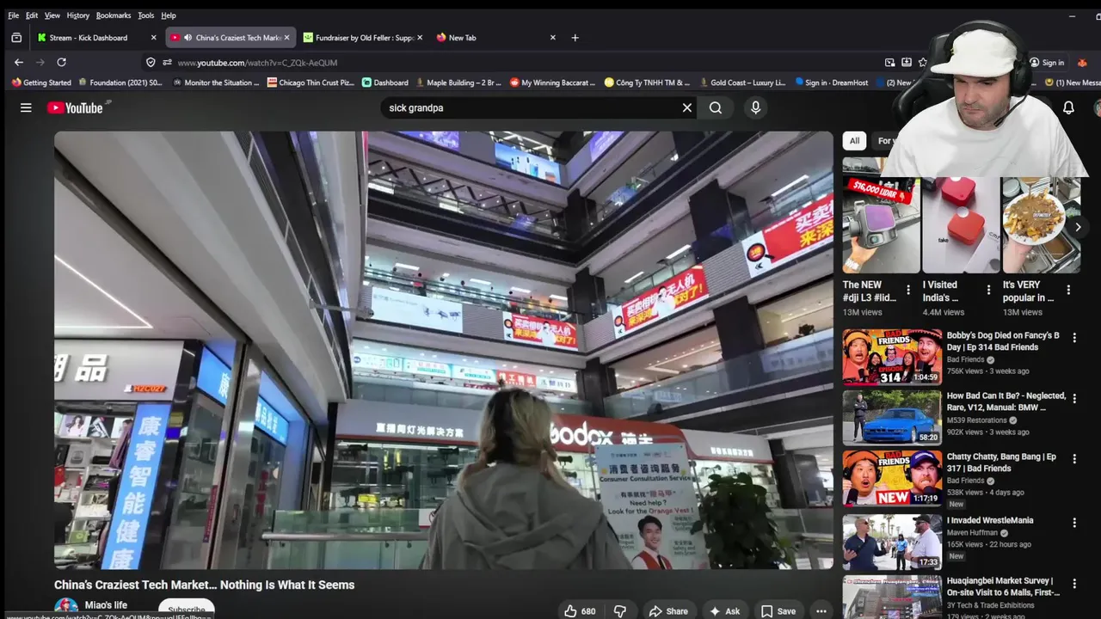Close the Stream - Kick Dashboard tab
1101x619 pixels.
(x=154, y=38)
